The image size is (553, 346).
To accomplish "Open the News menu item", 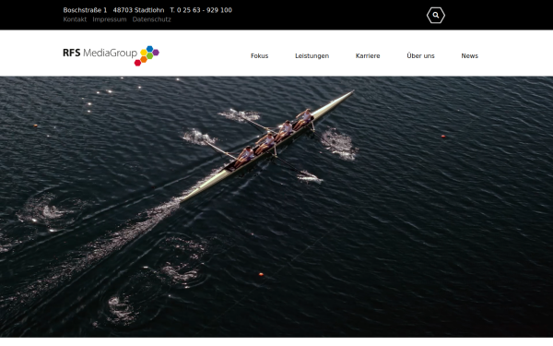I will coord(470,55).
